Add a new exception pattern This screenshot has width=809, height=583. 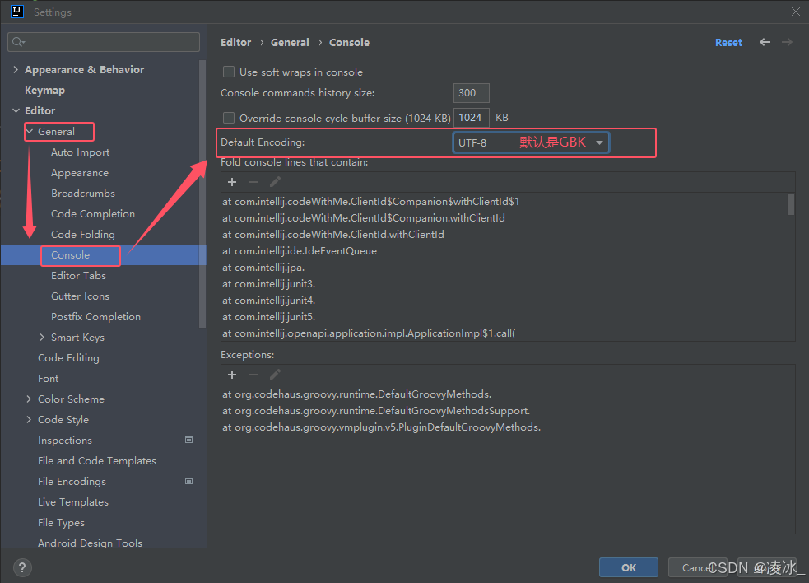click(232, 375)
